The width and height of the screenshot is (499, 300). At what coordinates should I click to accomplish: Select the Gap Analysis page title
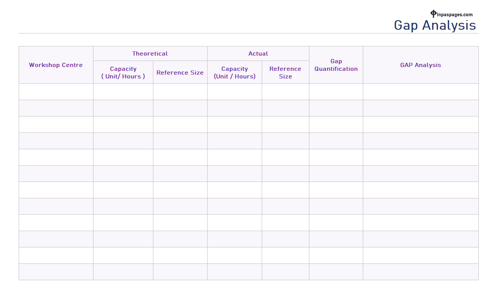coord(435,26)
